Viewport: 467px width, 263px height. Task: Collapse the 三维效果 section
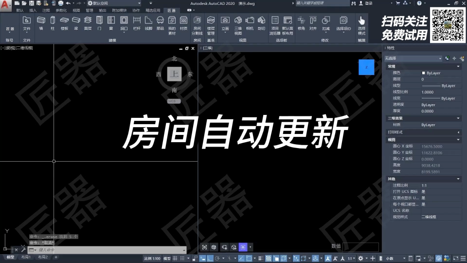458,118
